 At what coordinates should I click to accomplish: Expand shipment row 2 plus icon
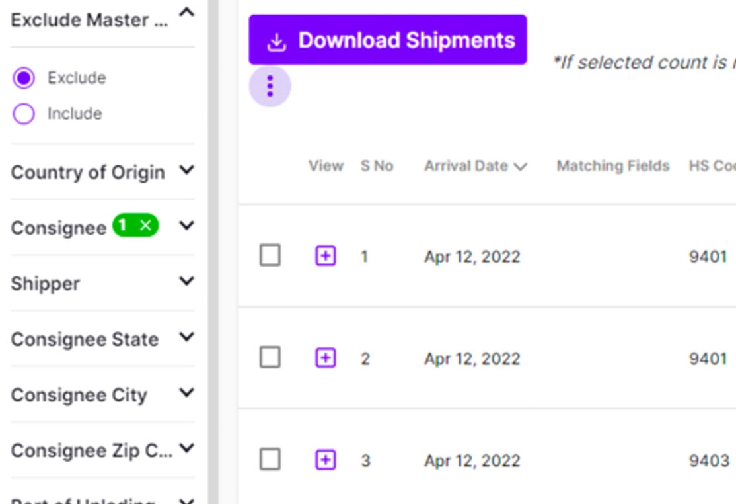click(325, 358)
